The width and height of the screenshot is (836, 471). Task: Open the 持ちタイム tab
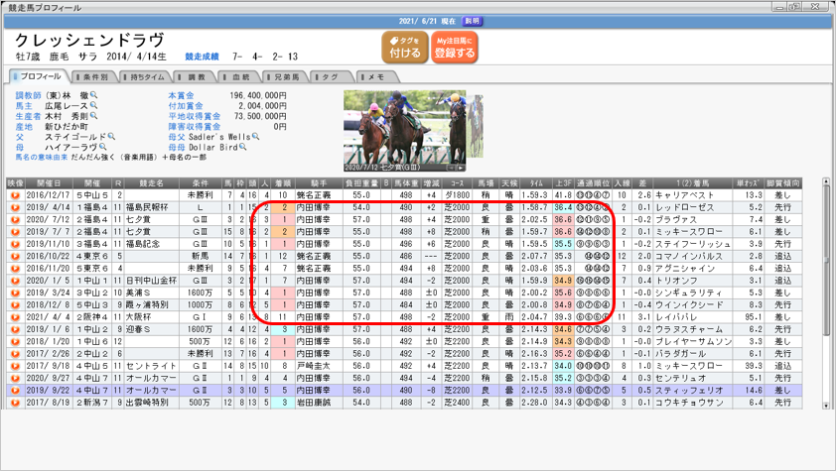coord(146,76)
